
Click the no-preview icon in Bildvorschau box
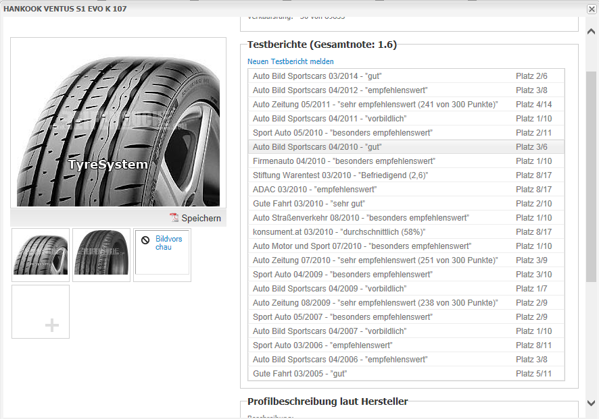(145, 240)
